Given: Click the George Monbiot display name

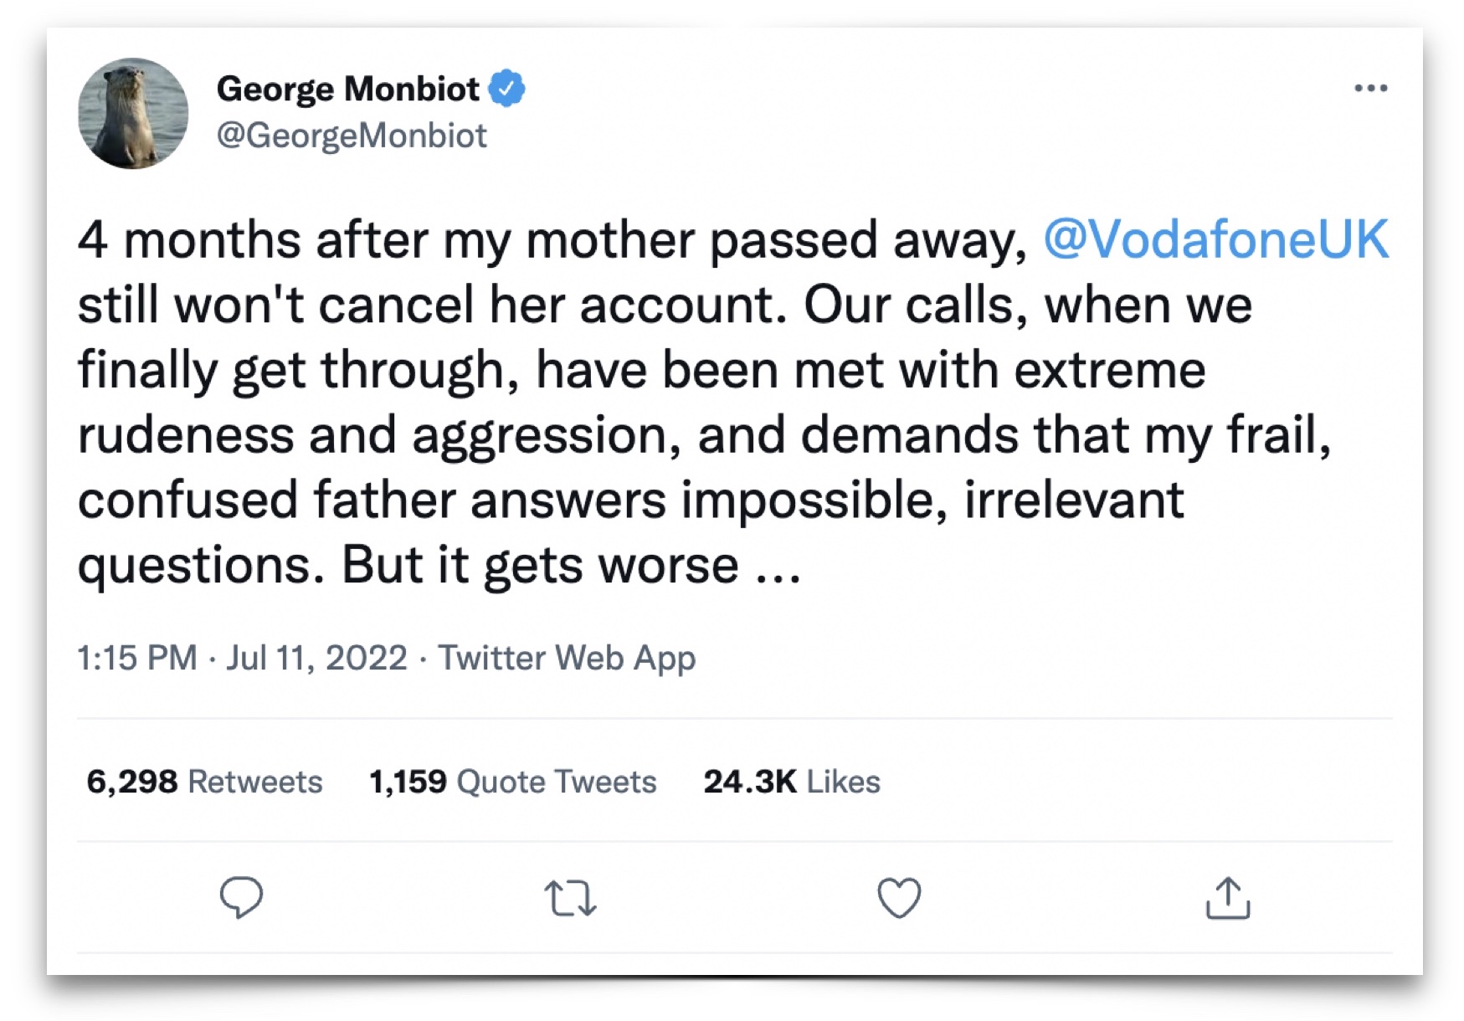Looking at the screenshot, I should pos(347,88).
